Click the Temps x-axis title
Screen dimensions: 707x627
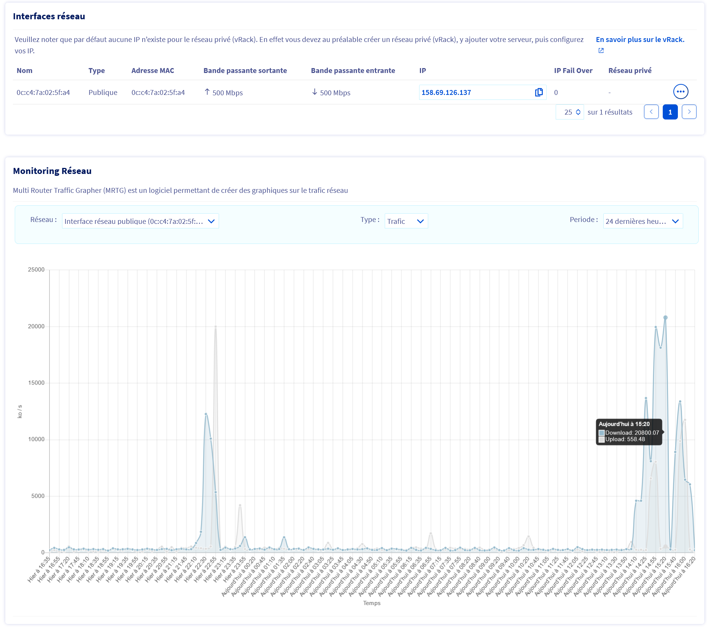[x=372, y=603]
